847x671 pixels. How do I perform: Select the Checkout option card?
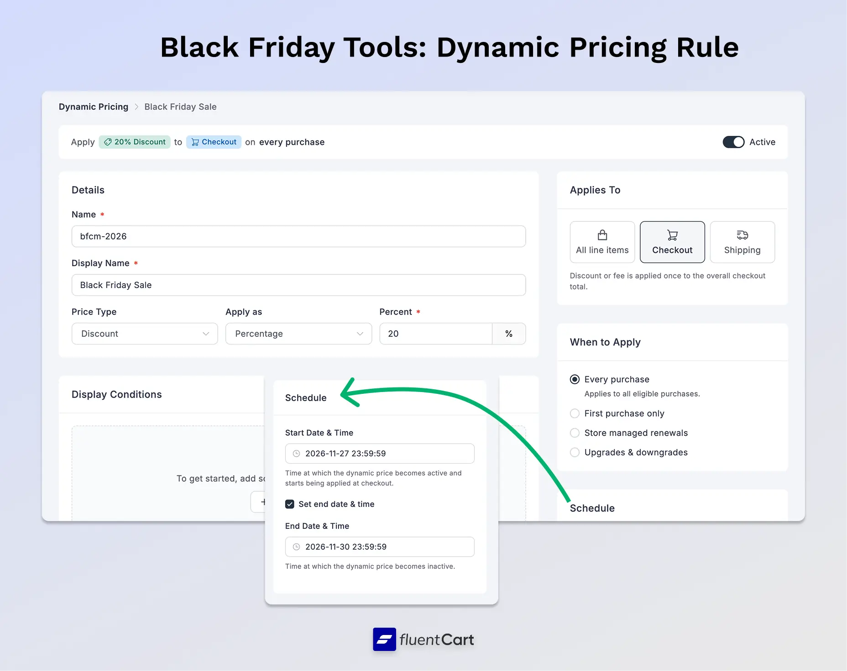[672, 242]
